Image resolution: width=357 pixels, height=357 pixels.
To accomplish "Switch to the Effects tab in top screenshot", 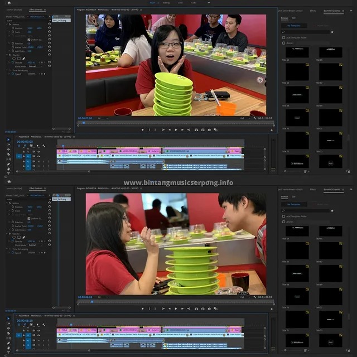I will point(313,10).
